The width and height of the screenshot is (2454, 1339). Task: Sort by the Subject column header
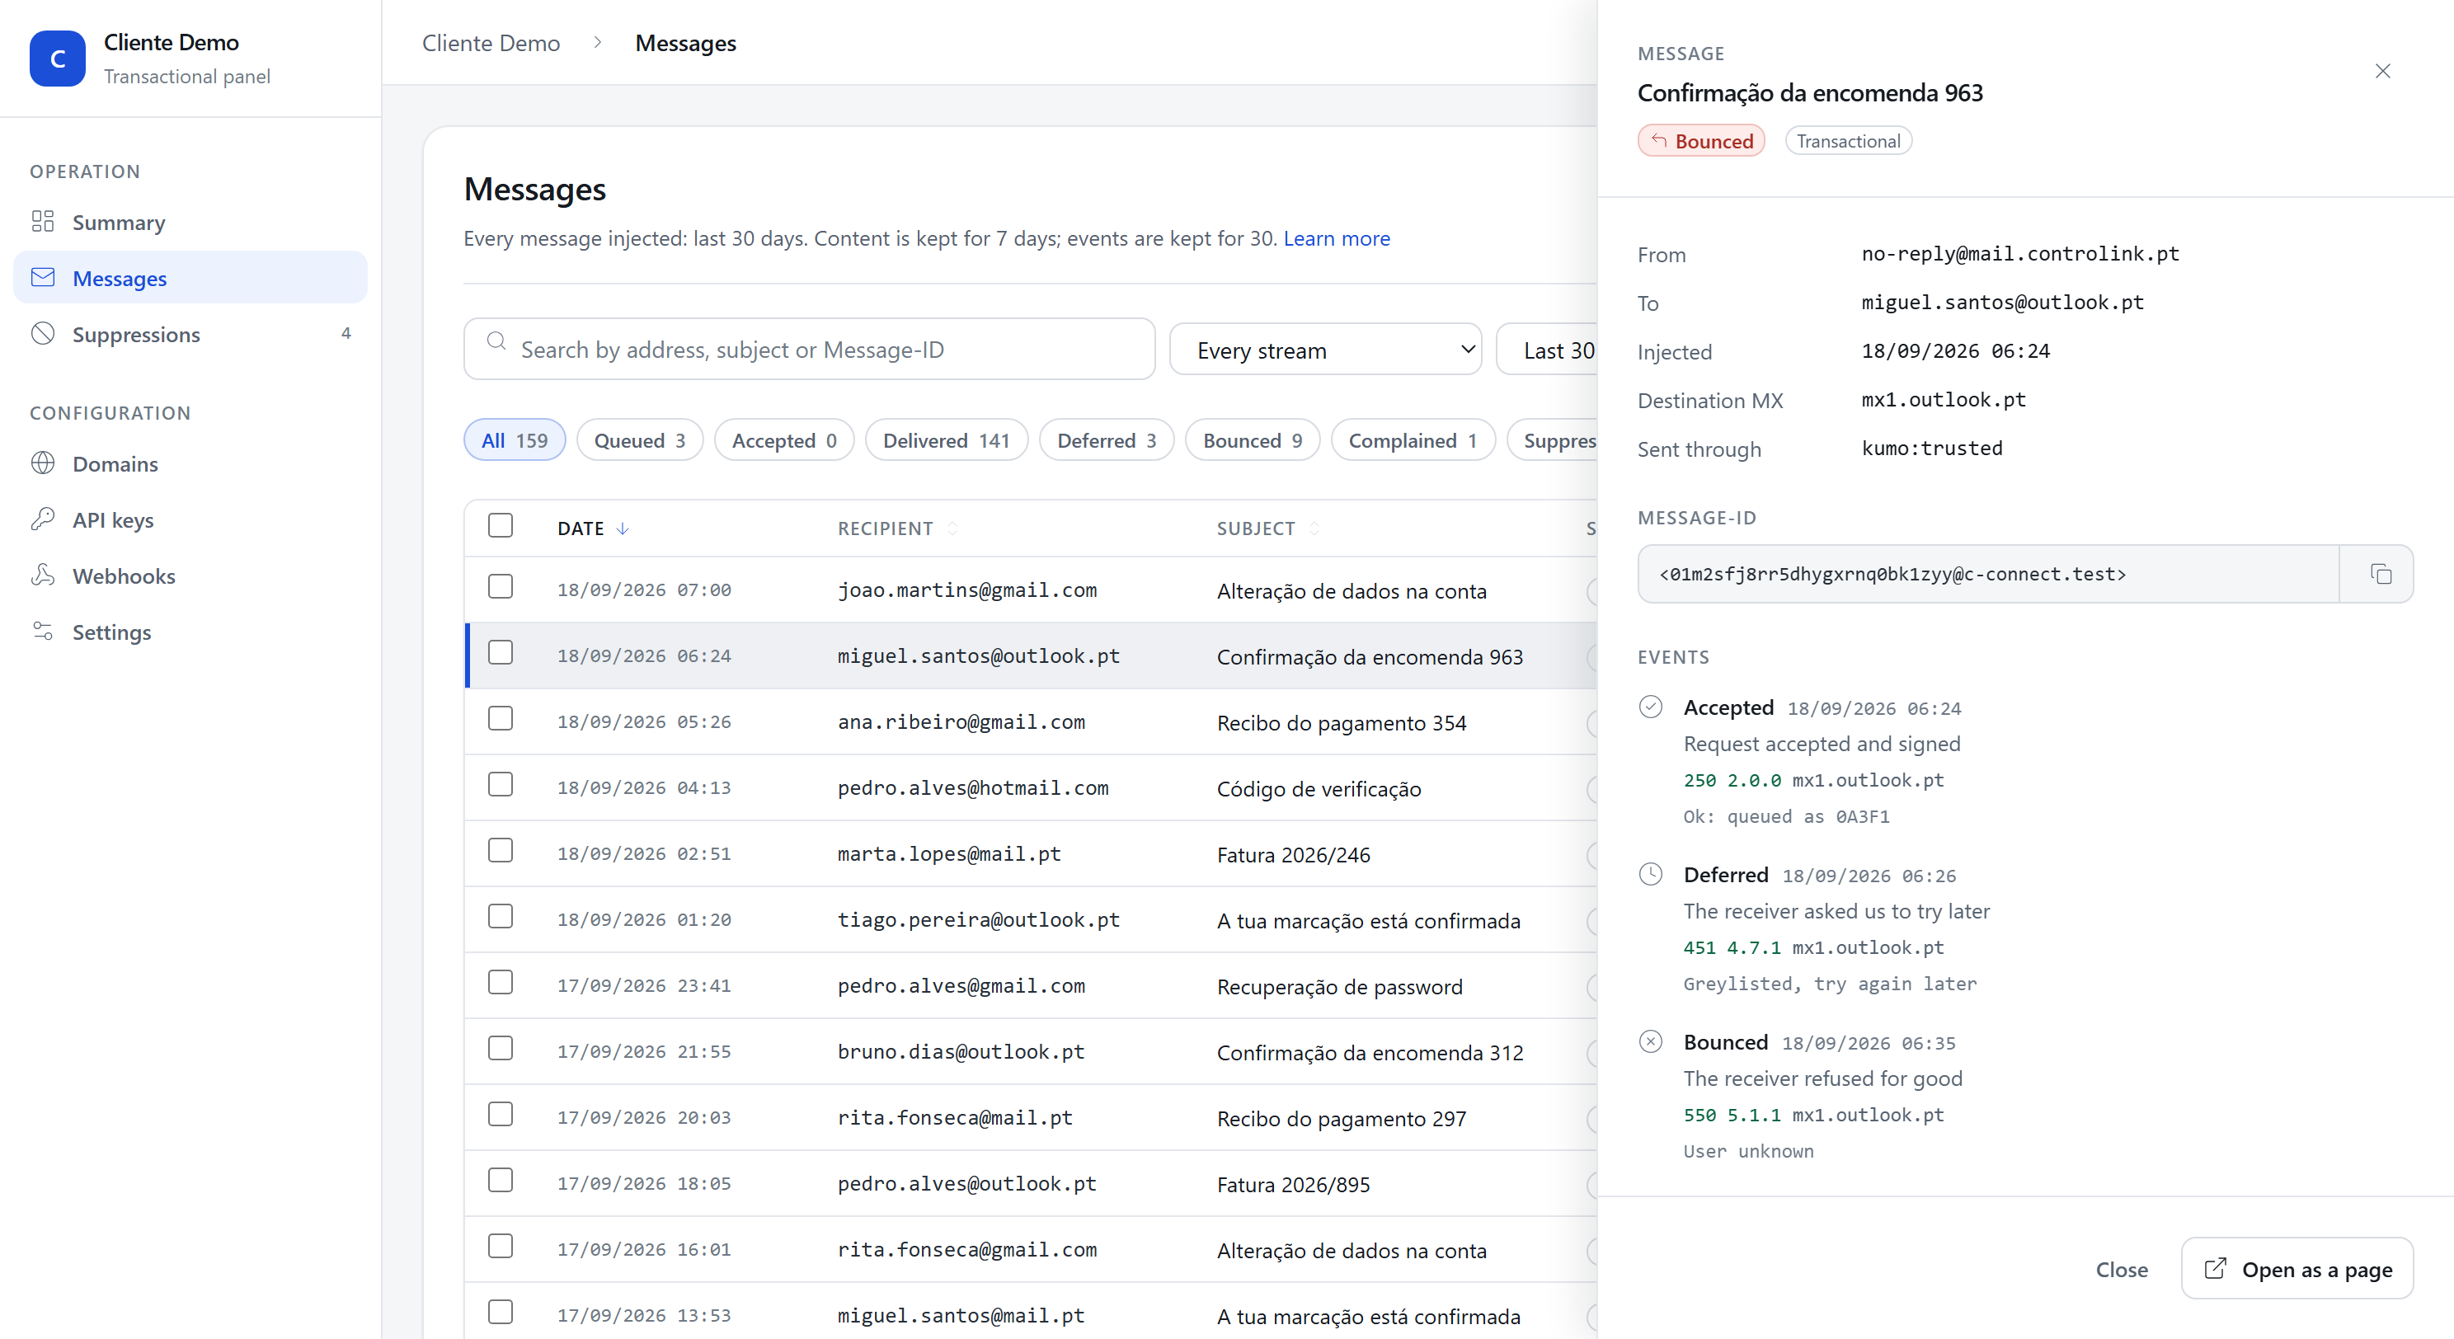click(1267, 529)
